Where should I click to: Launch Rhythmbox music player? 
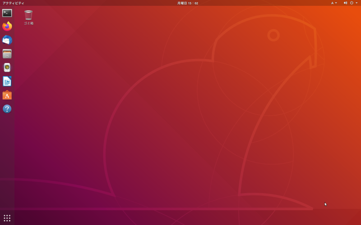(x=7, y=67)
